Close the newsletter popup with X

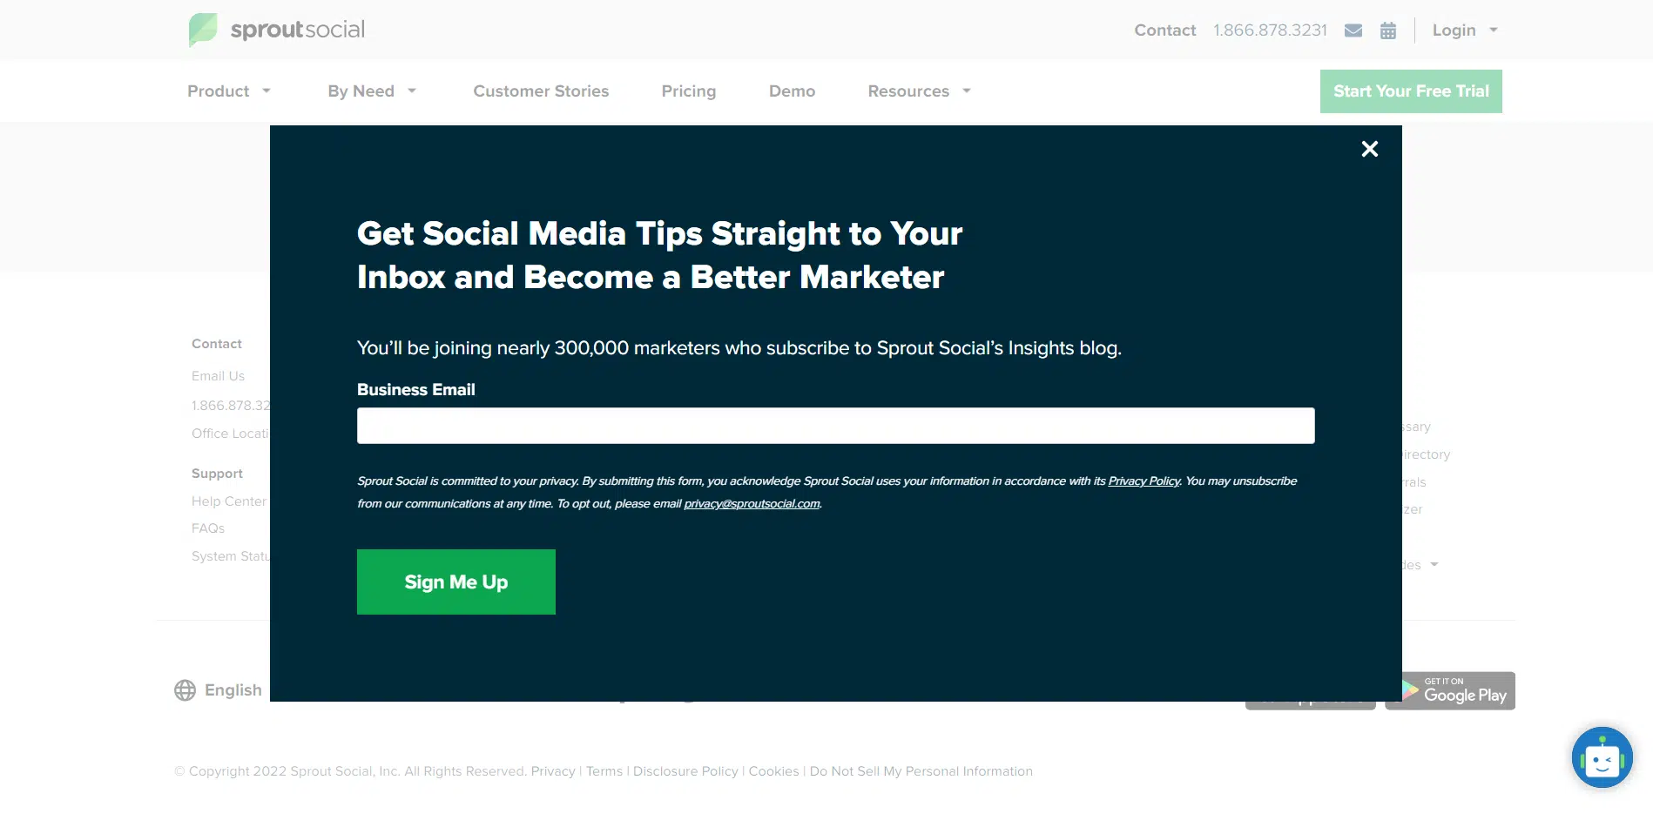point(1370,149)
